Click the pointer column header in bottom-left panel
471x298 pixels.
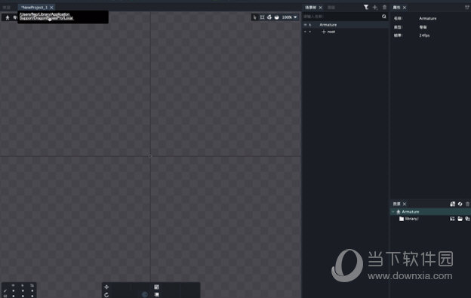23,285
